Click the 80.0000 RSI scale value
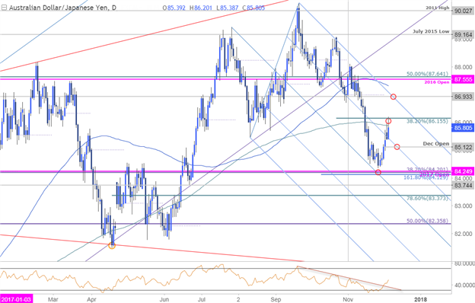The image size is (475, 303). click(x=464, y=263)
